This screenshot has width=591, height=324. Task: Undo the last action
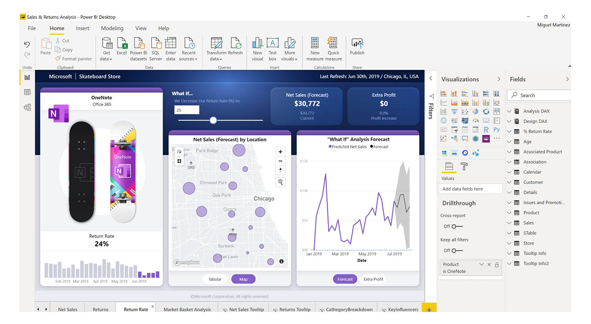pos(27,44)
